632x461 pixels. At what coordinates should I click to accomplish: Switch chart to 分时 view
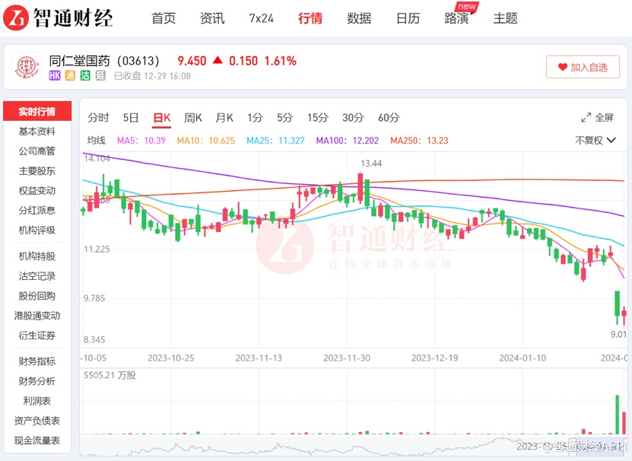coord(98,118)
